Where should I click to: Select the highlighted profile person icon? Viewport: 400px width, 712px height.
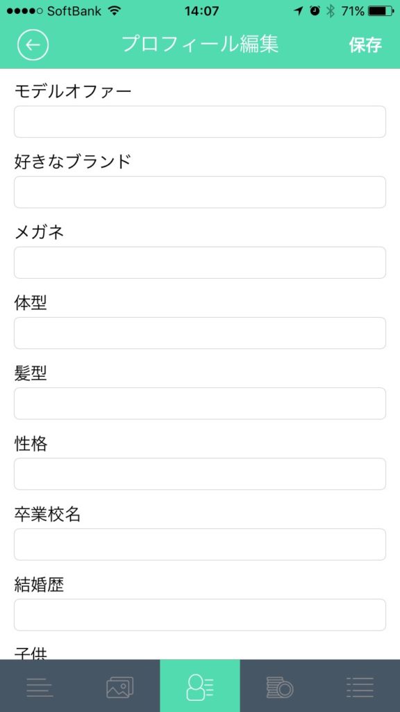point(199,686)
